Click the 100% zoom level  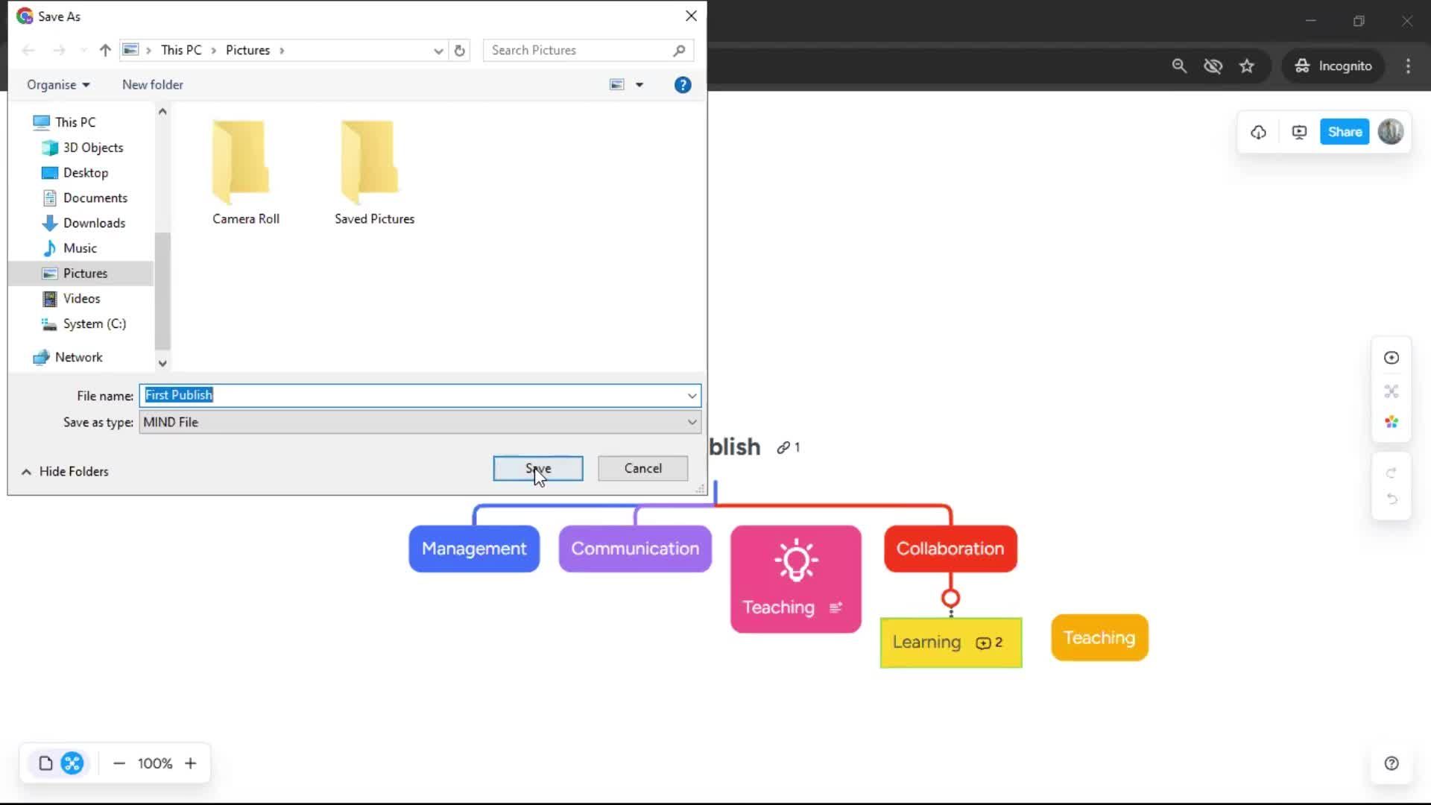tap(155, 763)
